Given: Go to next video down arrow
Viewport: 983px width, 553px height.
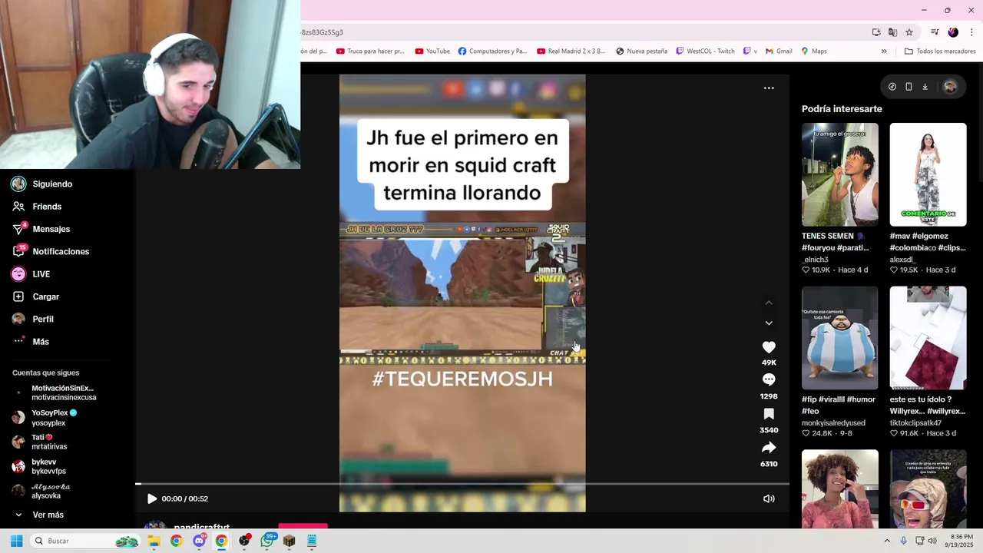Looking at the screenshot, I should tap(769, 323).
